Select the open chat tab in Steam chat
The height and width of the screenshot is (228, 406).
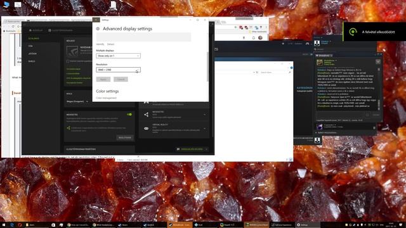pyautogui.click(x=324, y=55)
